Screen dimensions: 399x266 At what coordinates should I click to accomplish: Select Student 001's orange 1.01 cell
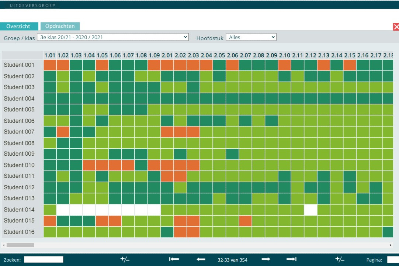[x=50, y=65]
